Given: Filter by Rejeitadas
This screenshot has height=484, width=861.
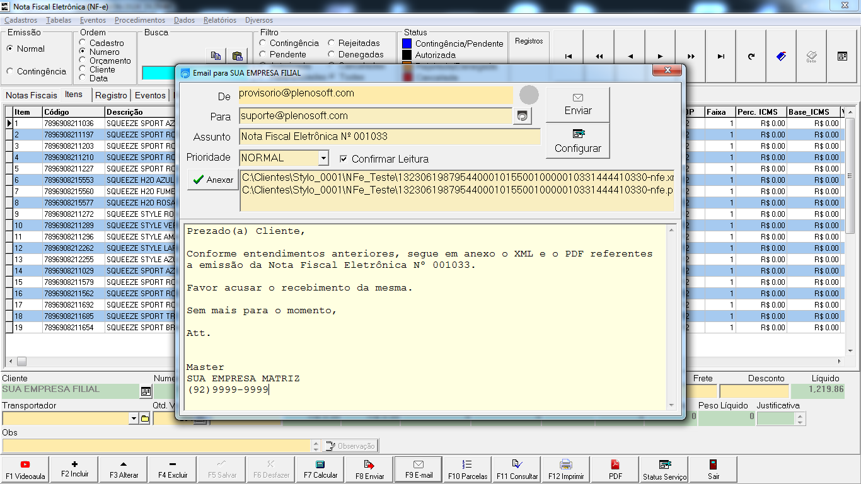Looking at the screenshot, I should (x=354, y=43).
